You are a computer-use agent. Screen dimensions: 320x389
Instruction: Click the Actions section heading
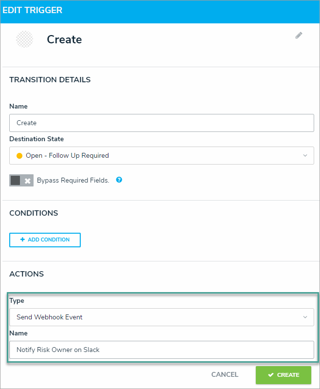pos(27,274)
